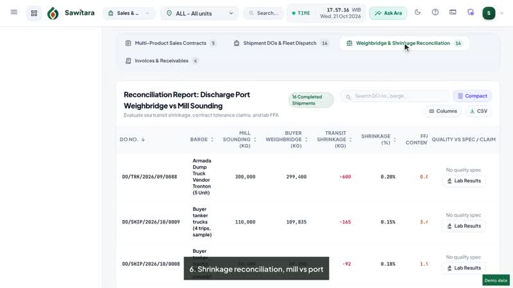Viewport: 513px width, 288px height.
Task: Click the screen monitor icon in header
Action: (453, 12)
